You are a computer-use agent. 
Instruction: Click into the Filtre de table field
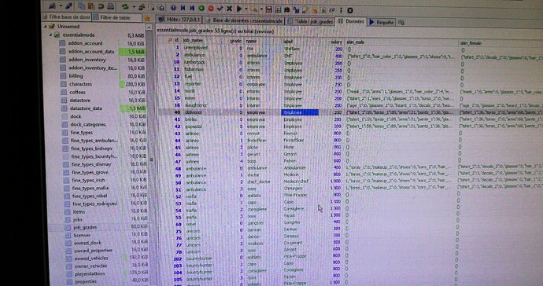point(116,17)
